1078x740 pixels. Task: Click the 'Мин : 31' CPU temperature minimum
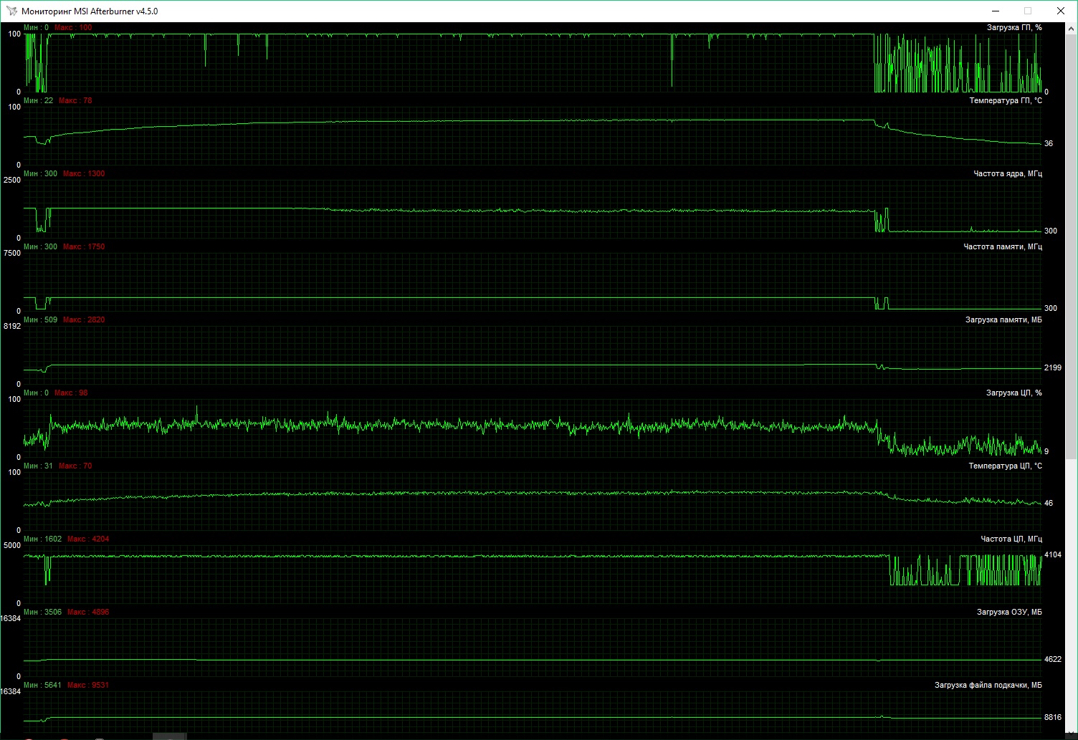click(x=38, y=466)
